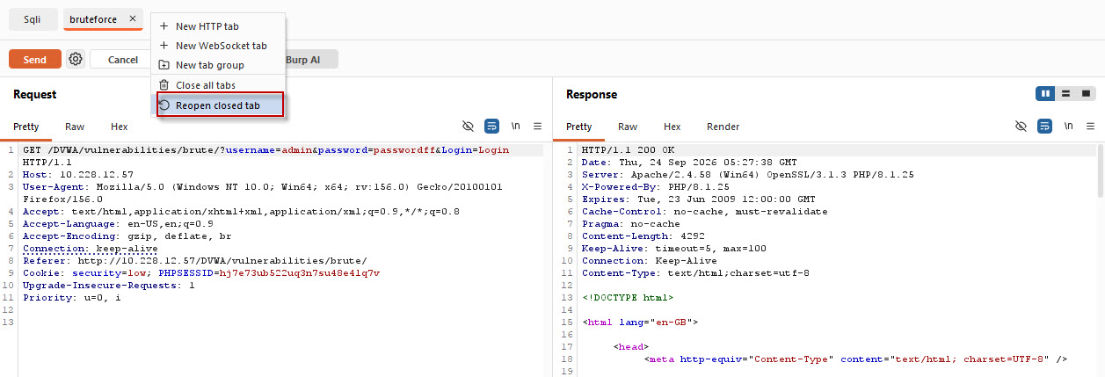Click 'HTTP/1.1 200 OK' response status line

(628, 150)
